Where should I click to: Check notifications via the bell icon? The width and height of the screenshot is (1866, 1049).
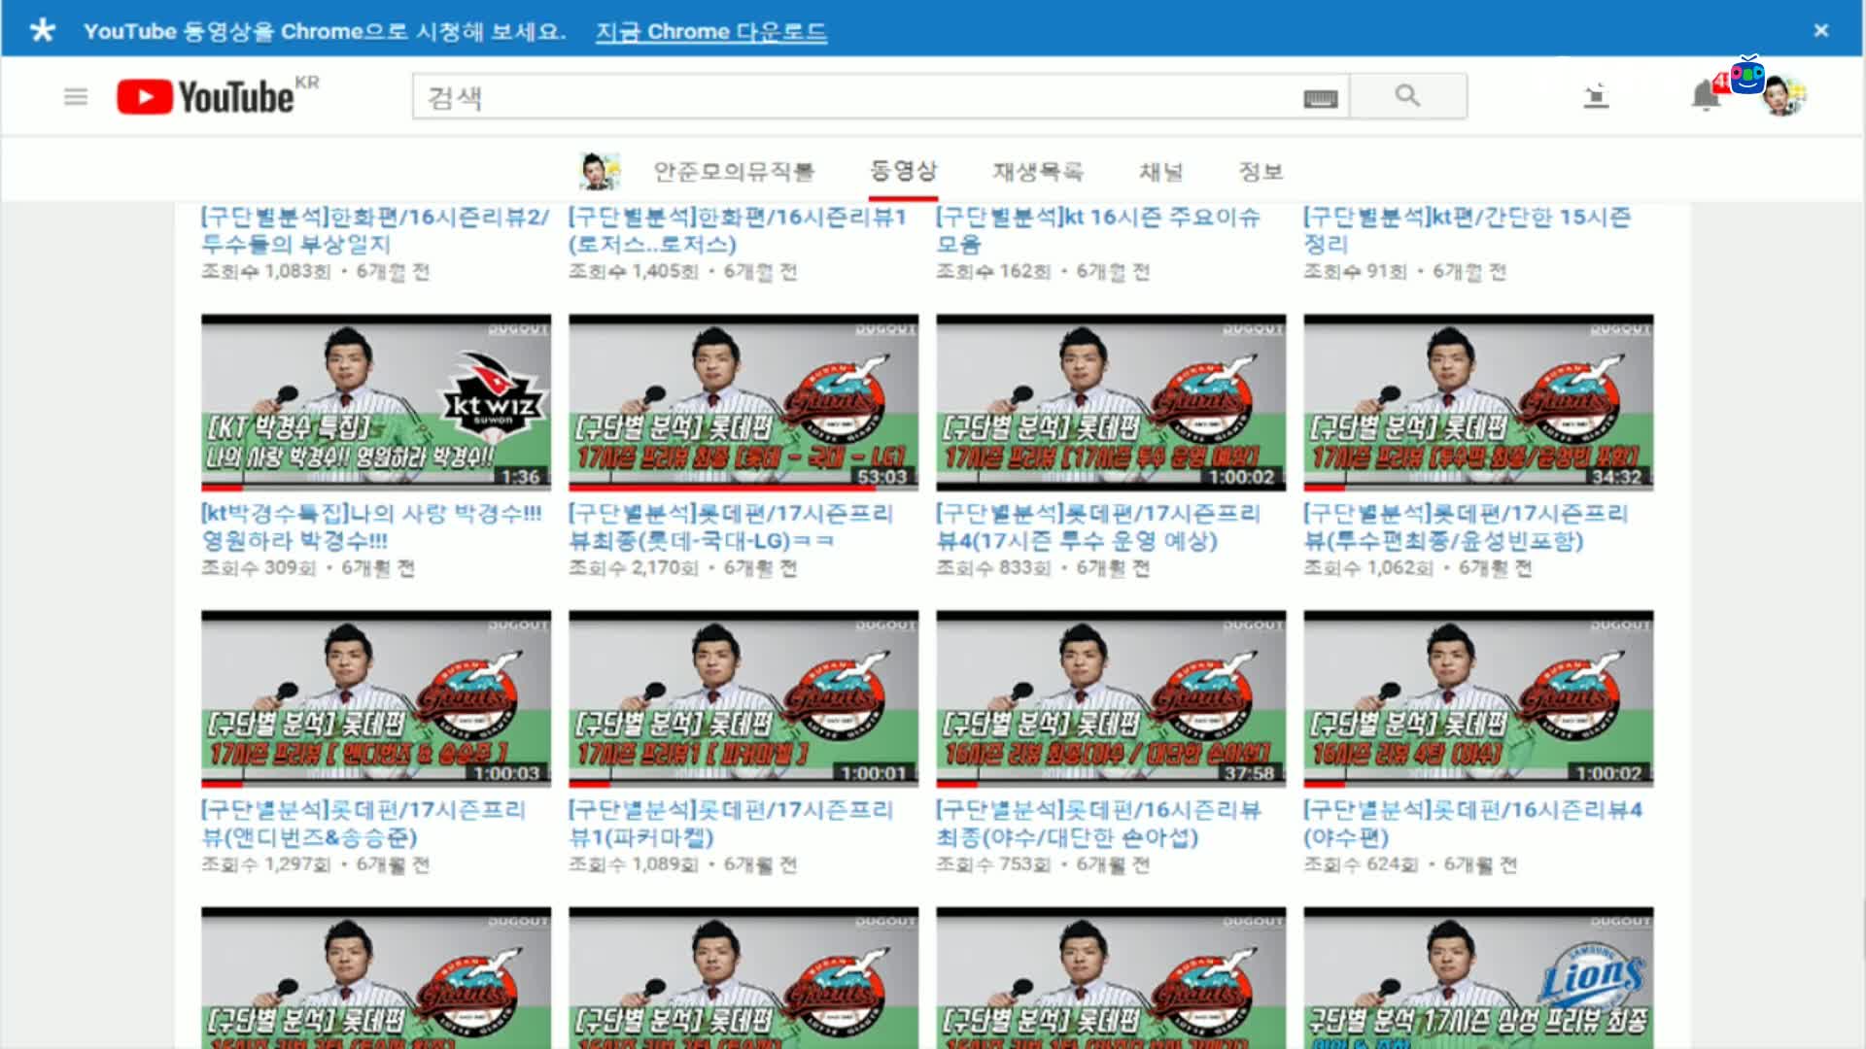point(1703,94)
